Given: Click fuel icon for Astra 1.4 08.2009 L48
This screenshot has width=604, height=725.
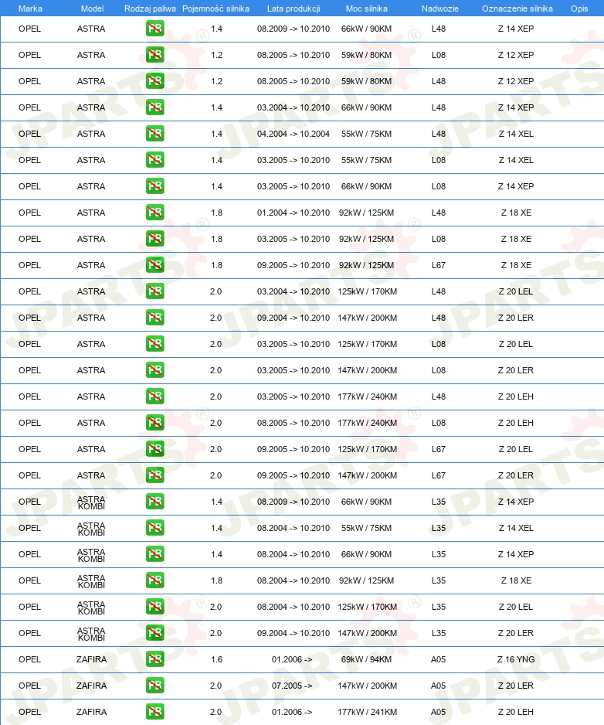Looking at the screenshot, I should 154,29.
